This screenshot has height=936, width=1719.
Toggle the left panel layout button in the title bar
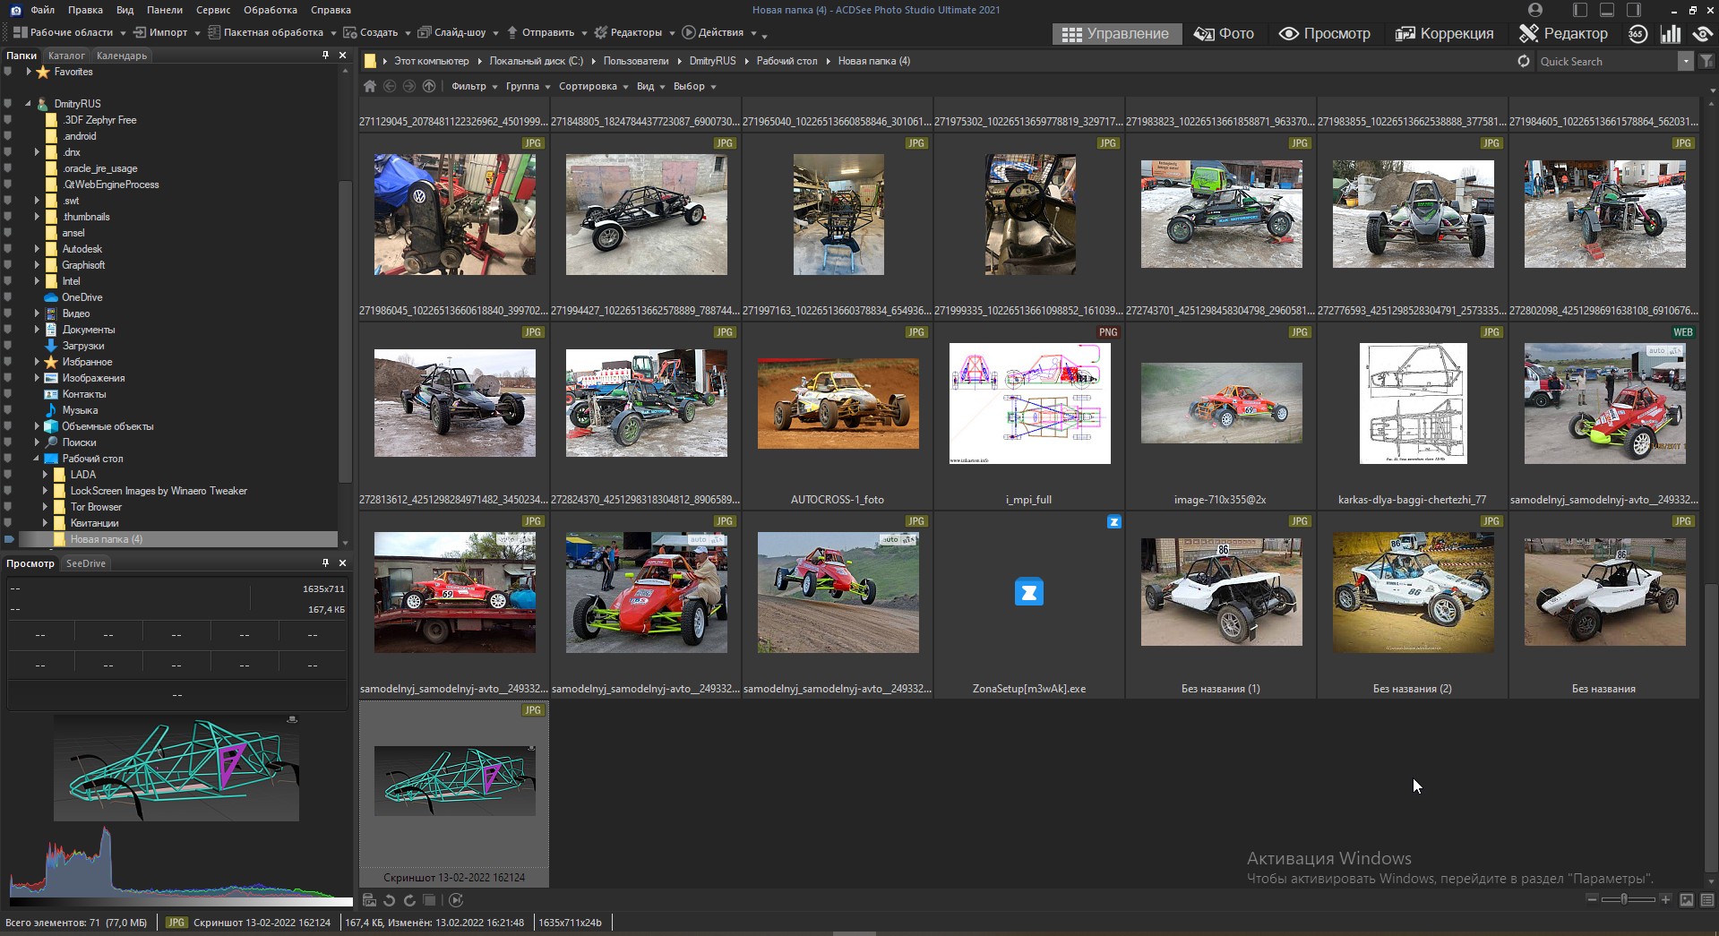pos(1580,10)
